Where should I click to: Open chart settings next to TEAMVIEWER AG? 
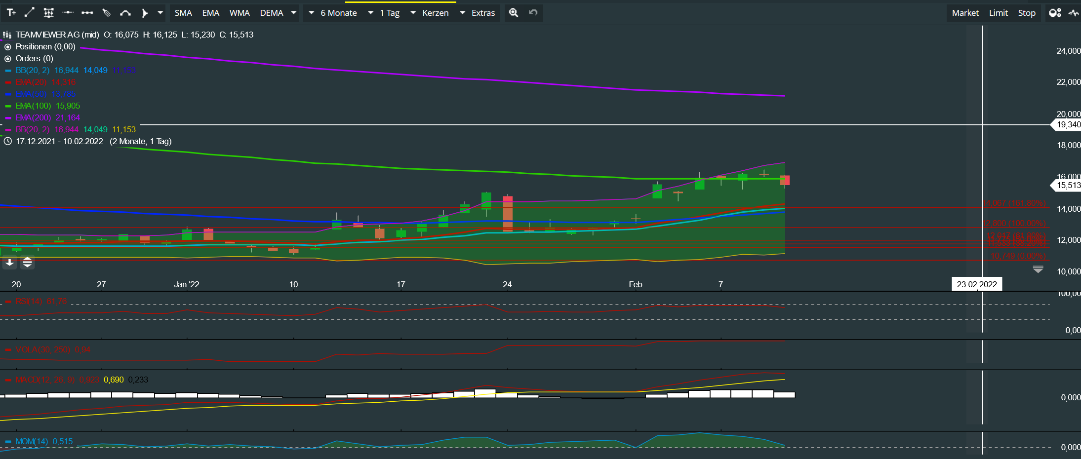coord(7,35)
